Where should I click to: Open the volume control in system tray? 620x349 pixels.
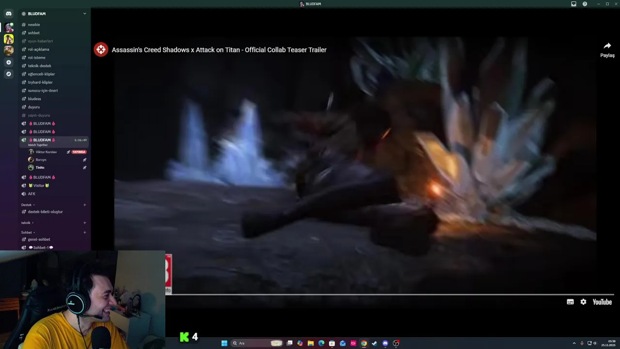595,343
